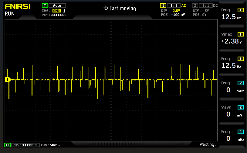Click the yellow channel 1 badge in header
Image resolution: width=247 pixels, height=153 pixels.
click(x=163, y=5)
